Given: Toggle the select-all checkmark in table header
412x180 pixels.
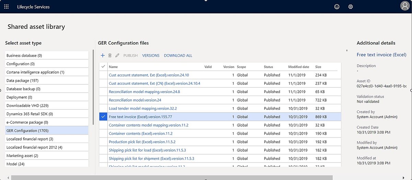Looking at the screenshot, I should pyautogui.click(x=103, y=67).
